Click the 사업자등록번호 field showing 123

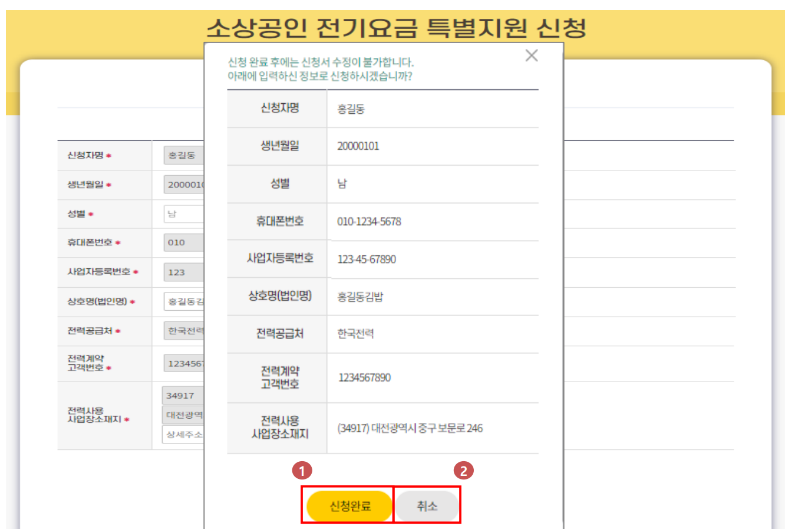tap(184, 272)
